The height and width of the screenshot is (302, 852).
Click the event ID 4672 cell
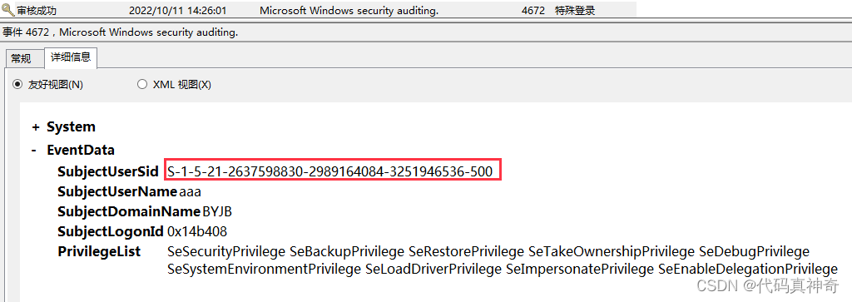click(x=533, y=10)
